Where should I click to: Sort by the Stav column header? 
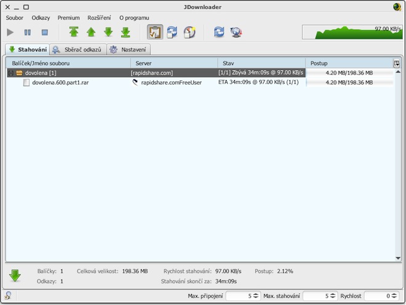(x=261, y=63)
